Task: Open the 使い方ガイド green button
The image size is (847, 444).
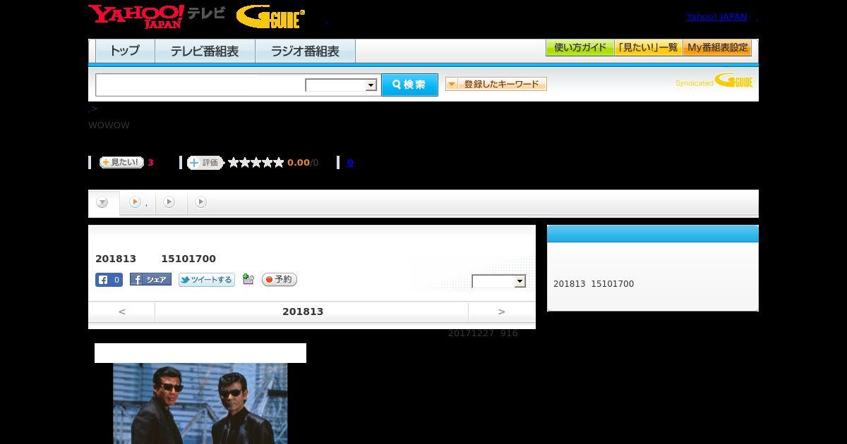Action: (580, 47)
